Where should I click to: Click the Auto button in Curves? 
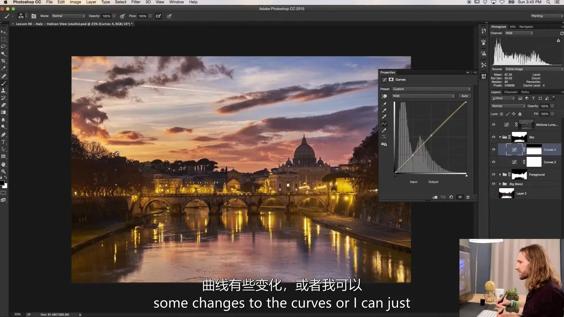click(x=464, y=96)
